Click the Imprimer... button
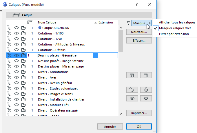Screen dimensions: 197x133 [x=139, y=113]
